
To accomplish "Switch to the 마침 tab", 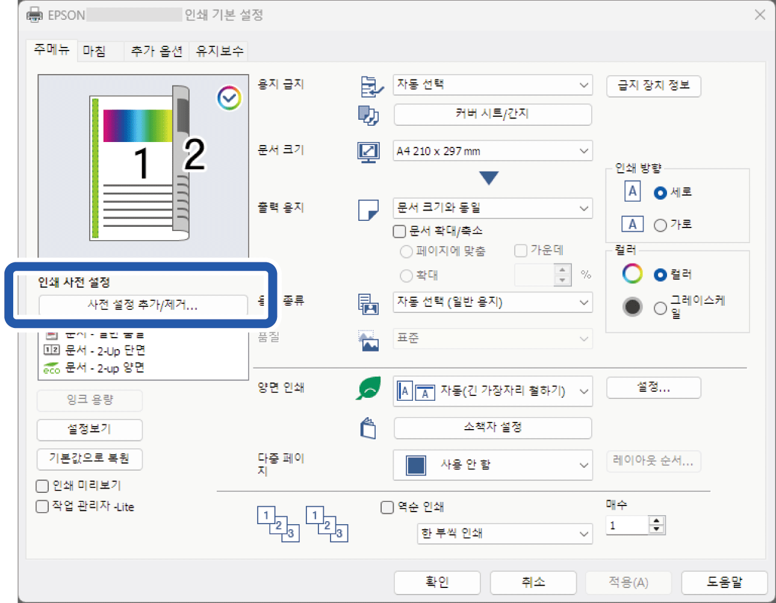I will pos(95,51).
